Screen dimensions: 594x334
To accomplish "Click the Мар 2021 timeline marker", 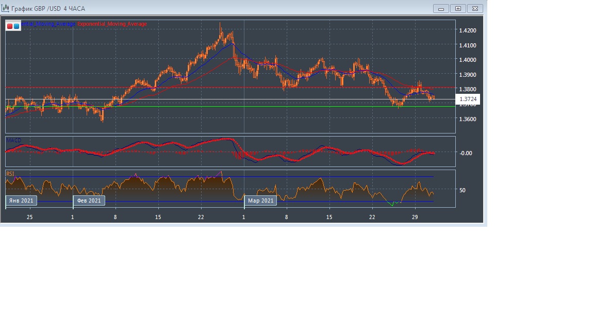I will (261, 201).
